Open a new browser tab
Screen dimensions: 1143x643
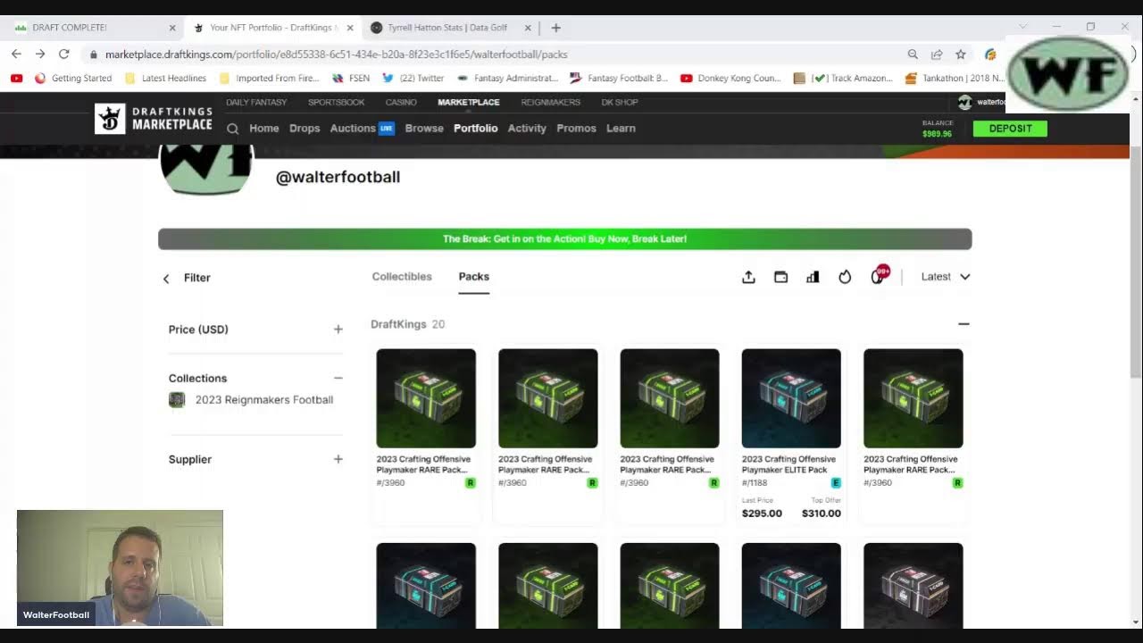coord(555,28)
